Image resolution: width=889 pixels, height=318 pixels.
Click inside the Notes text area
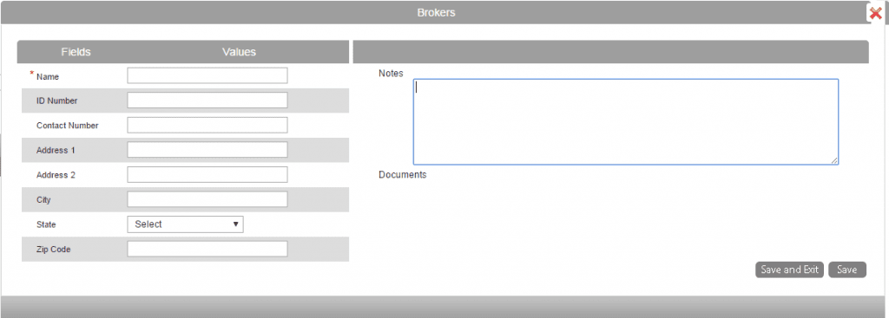(625, 121)
